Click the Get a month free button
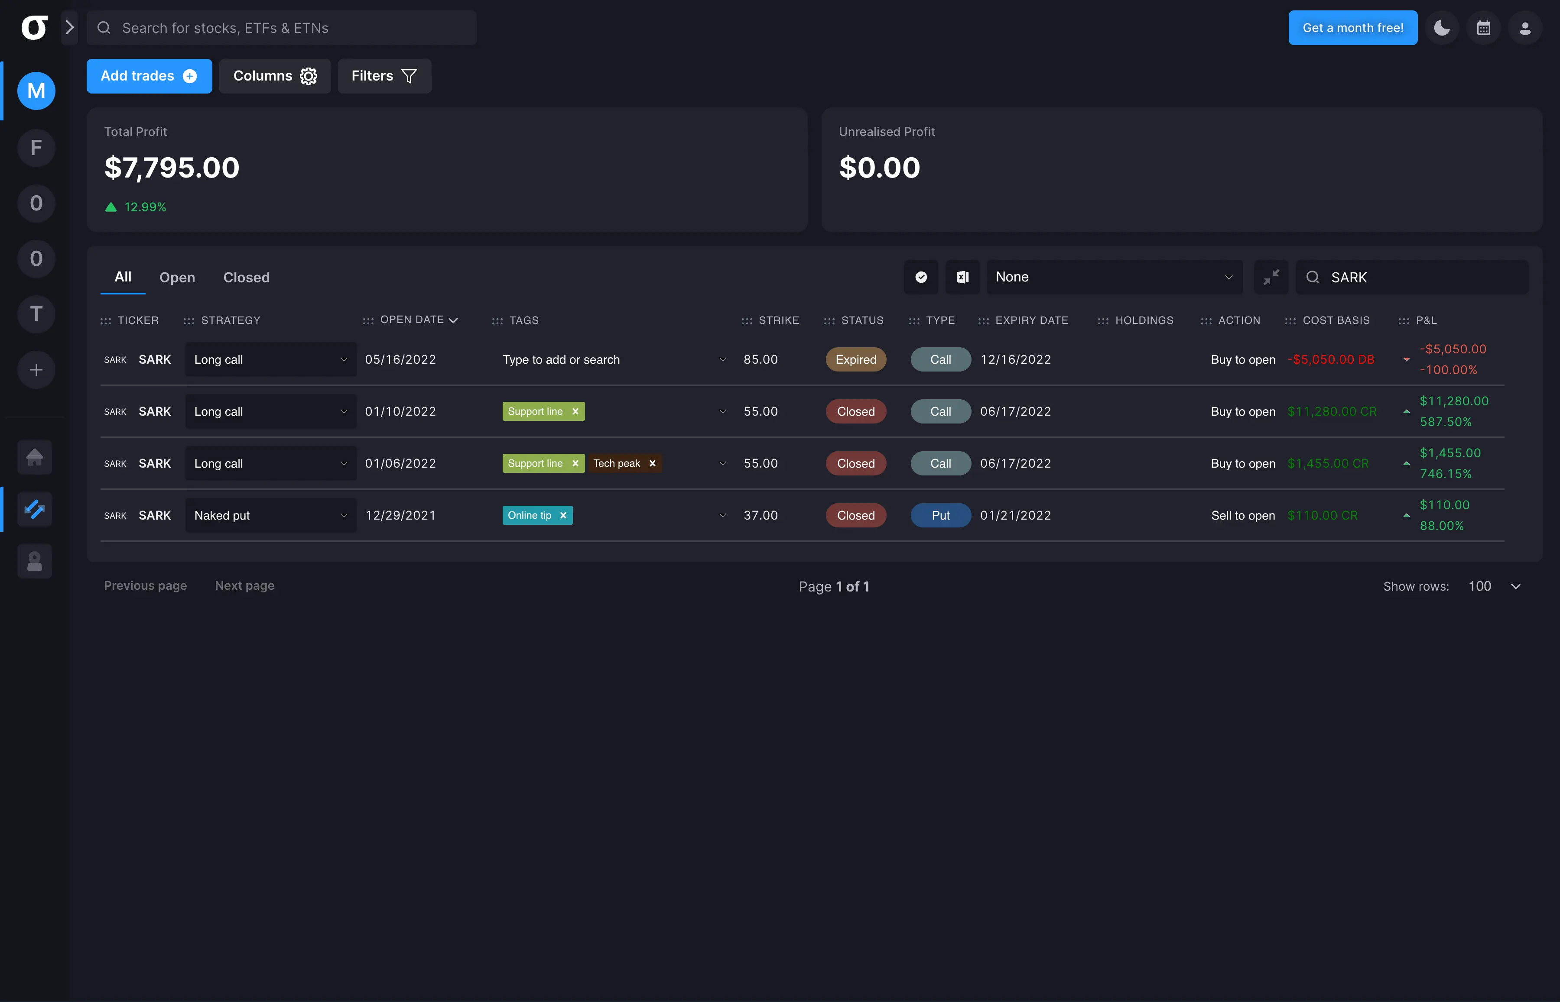Viewport: 1560px width, 1002px height. point(1352,27)
